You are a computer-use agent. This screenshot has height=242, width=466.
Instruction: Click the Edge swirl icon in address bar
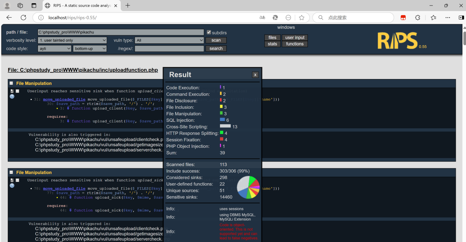[x=275, y=17]
